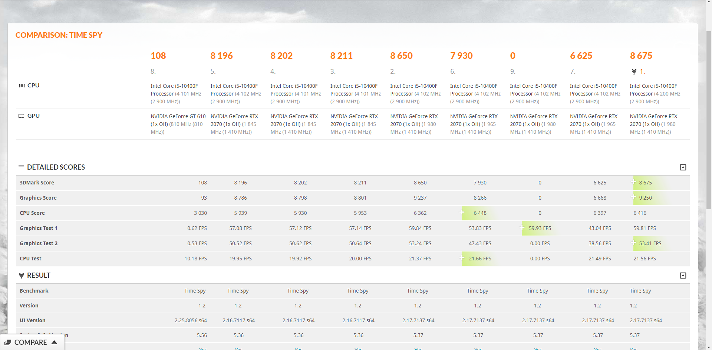This screenshot has height=350, width=712.
Task: Open the 108 score result heading
Action: click(158, 56)
